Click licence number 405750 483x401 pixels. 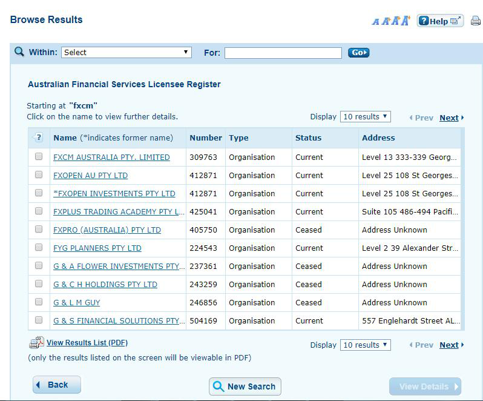(203, 230)
